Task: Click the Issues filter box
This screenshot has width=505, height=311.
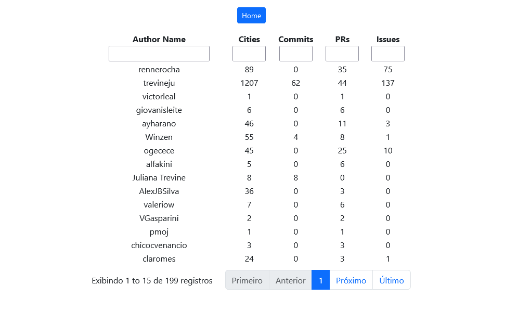Action: click(387, 53)
